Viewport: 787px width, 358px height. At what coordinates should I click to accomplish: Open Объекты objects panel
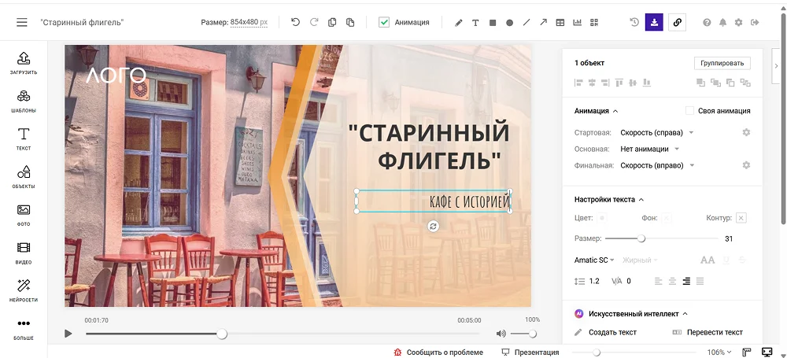click(24, 177)
